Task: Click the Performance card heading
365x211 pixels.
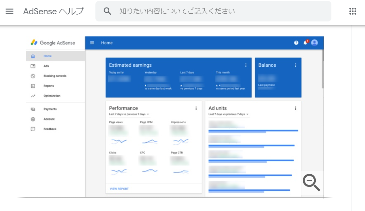Action: (123, 108)
